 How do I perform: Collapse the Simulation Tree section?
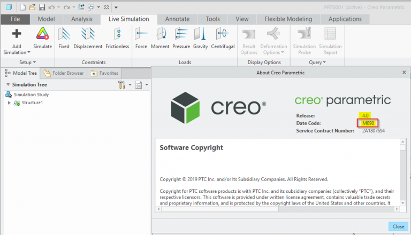8,84
